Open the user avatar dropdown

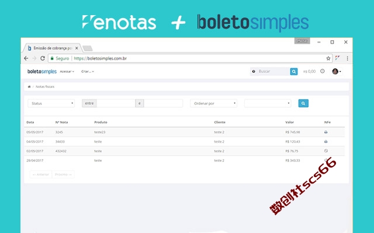(337, 71)
